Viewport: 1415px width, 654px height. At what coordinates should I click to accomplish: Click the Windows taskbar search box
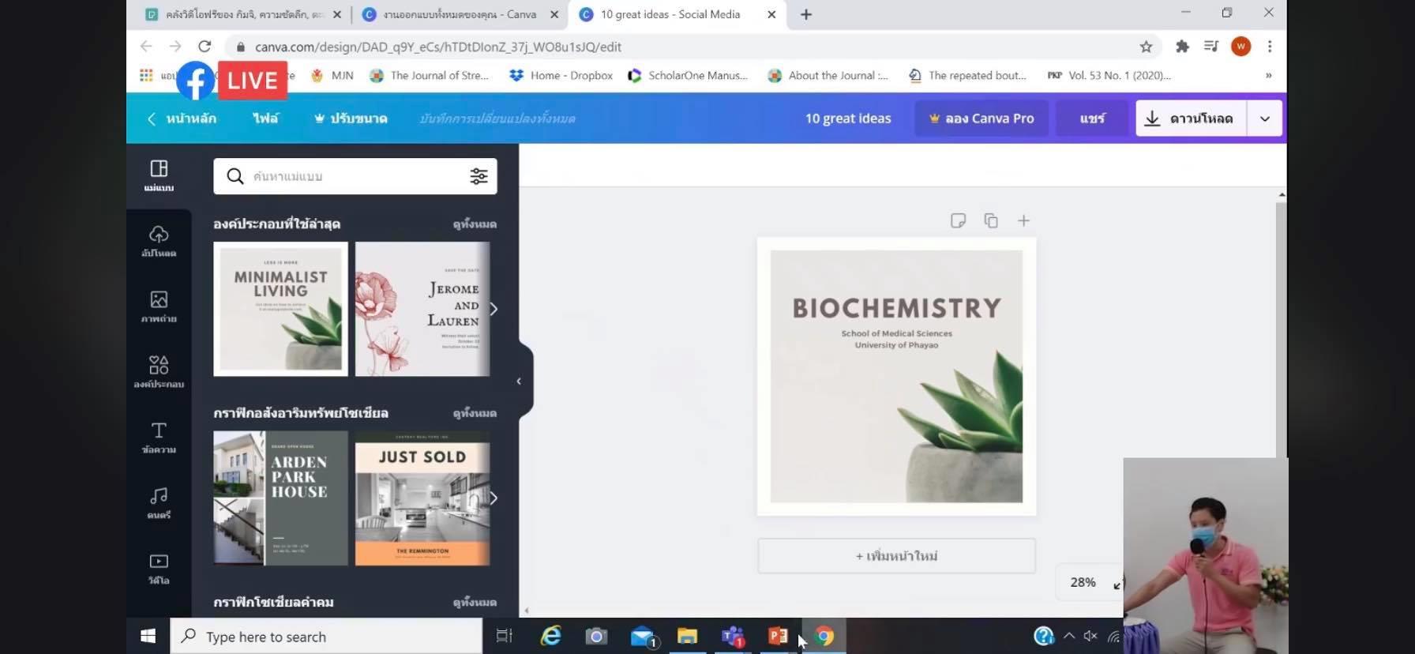click(x=326, y=636)
